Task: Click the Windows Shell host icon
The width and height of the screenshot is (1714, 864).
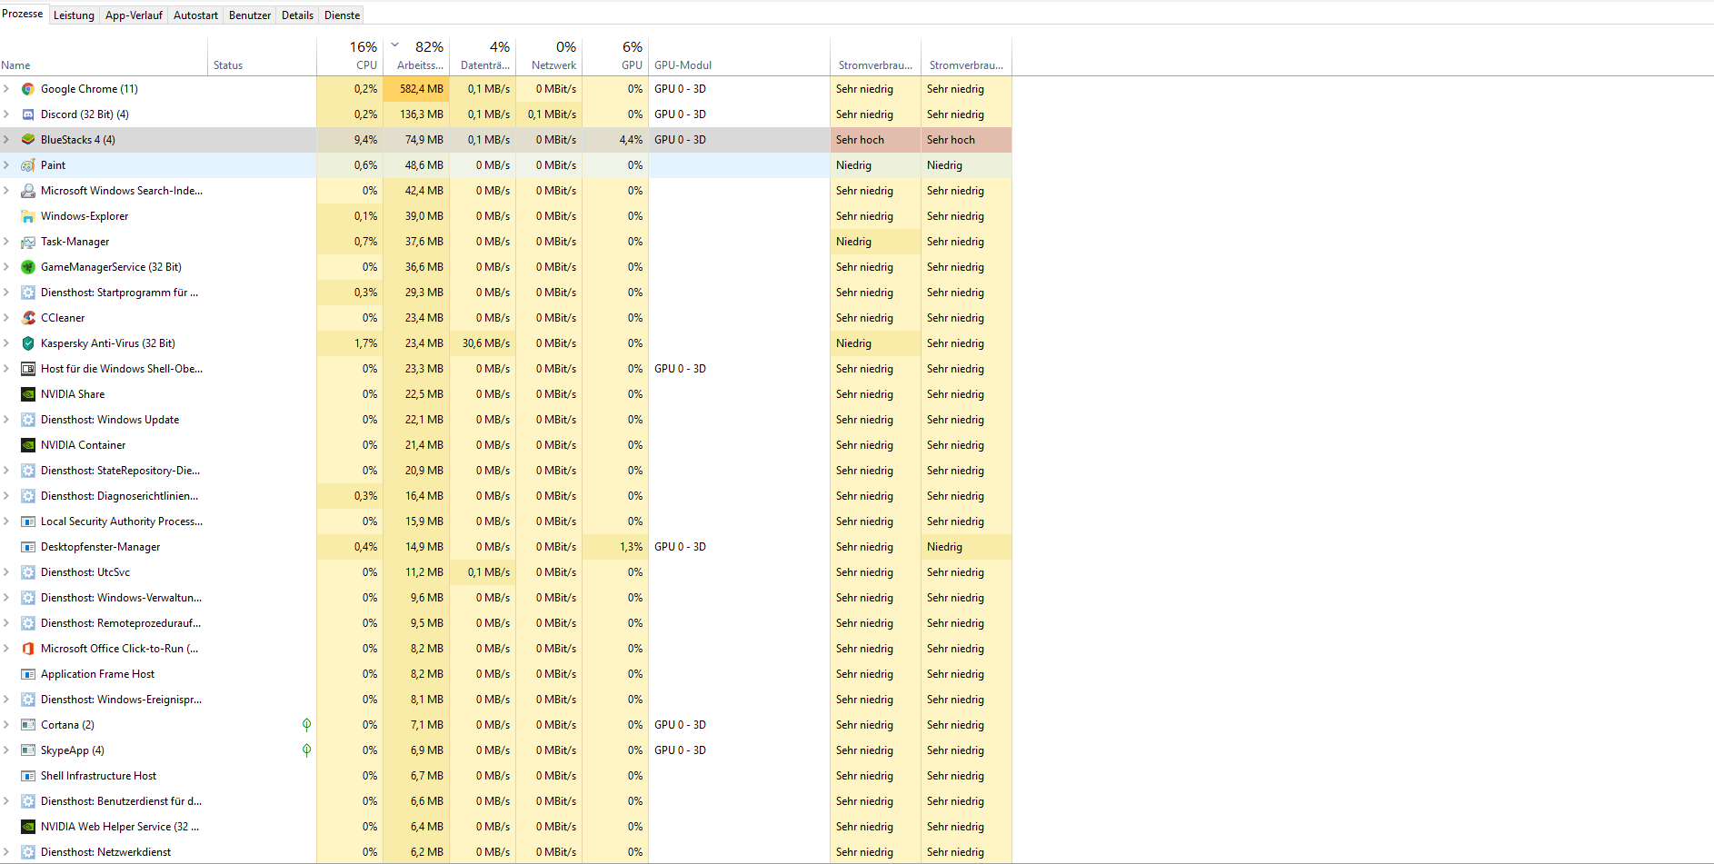Action: tap(28, 369)
